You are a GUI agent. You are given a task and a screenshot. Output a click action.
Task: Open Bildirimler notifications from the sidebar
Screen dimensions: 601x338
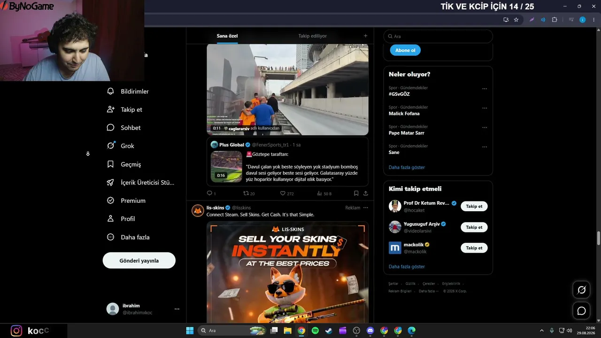[x=128, y=92]
